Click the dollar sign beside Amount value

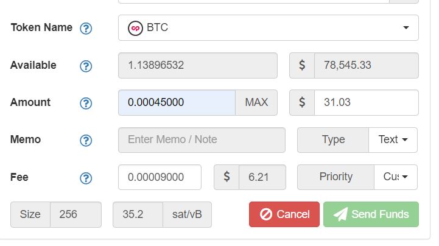pyautogui.click(x=302, y=102)
